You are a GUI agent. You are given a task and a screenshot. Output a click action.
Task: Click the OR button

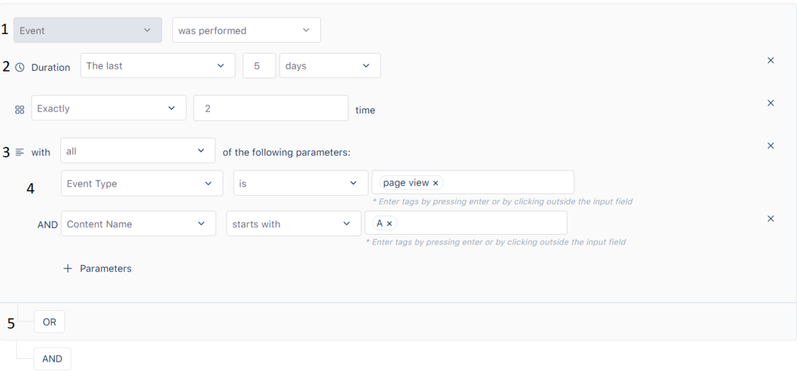click(49, 322)
